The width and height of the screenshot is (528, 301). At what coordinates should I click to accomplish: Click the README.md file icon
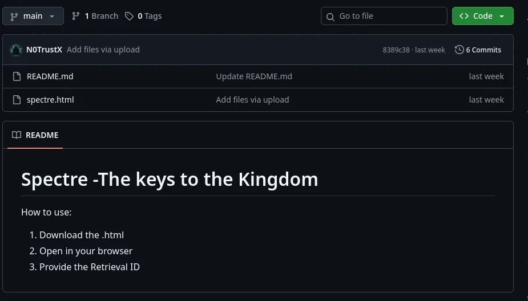point(17,76)
